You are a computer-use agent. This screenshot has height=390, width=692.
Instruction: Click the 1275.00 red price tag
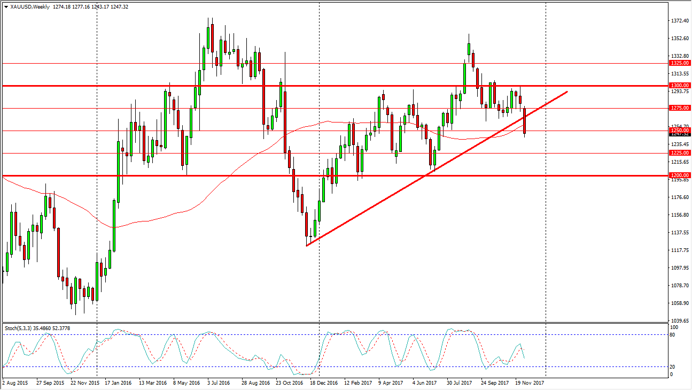(x=679, y=108)
